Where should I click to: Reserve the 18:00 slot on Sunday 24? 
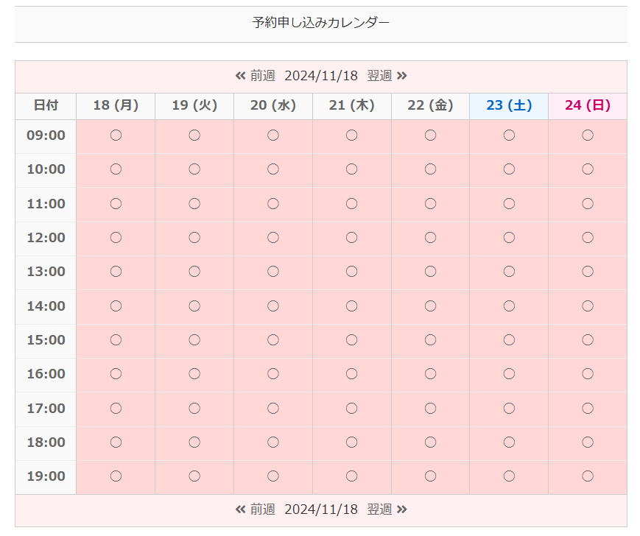[x=588, y=442]
